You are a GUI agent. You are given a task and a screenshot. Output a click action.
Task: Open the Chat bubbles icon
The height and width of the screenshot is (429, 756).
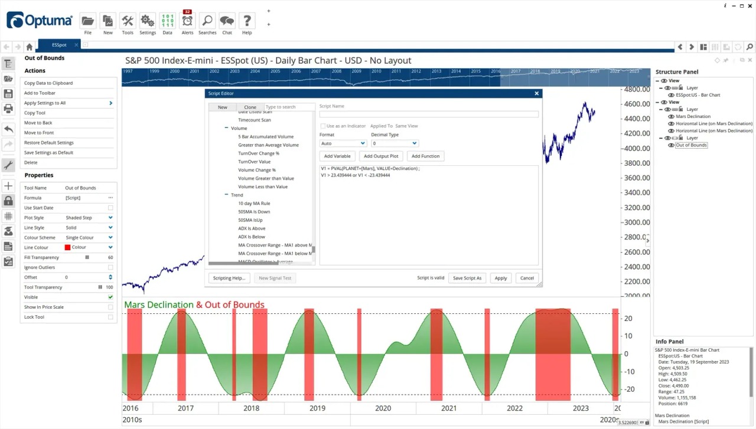pos(227,21)
